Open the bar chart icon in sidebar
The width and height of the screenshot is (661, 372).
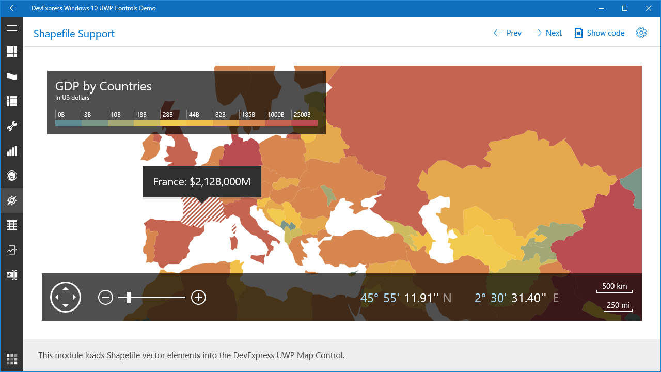tap(11, 151)
